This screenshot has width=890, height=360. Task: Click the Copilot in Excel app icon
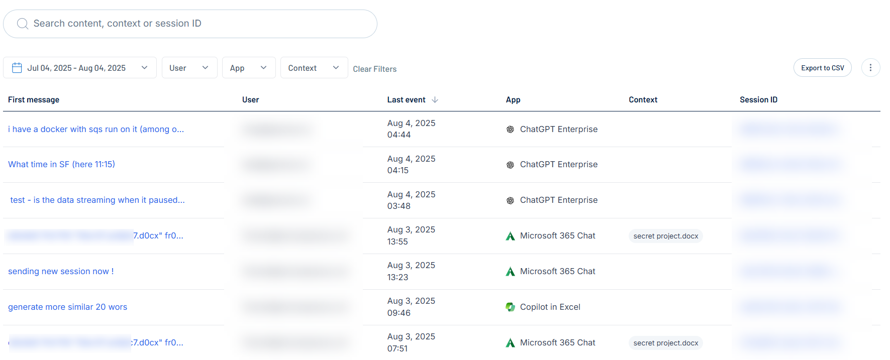[510, 307]
